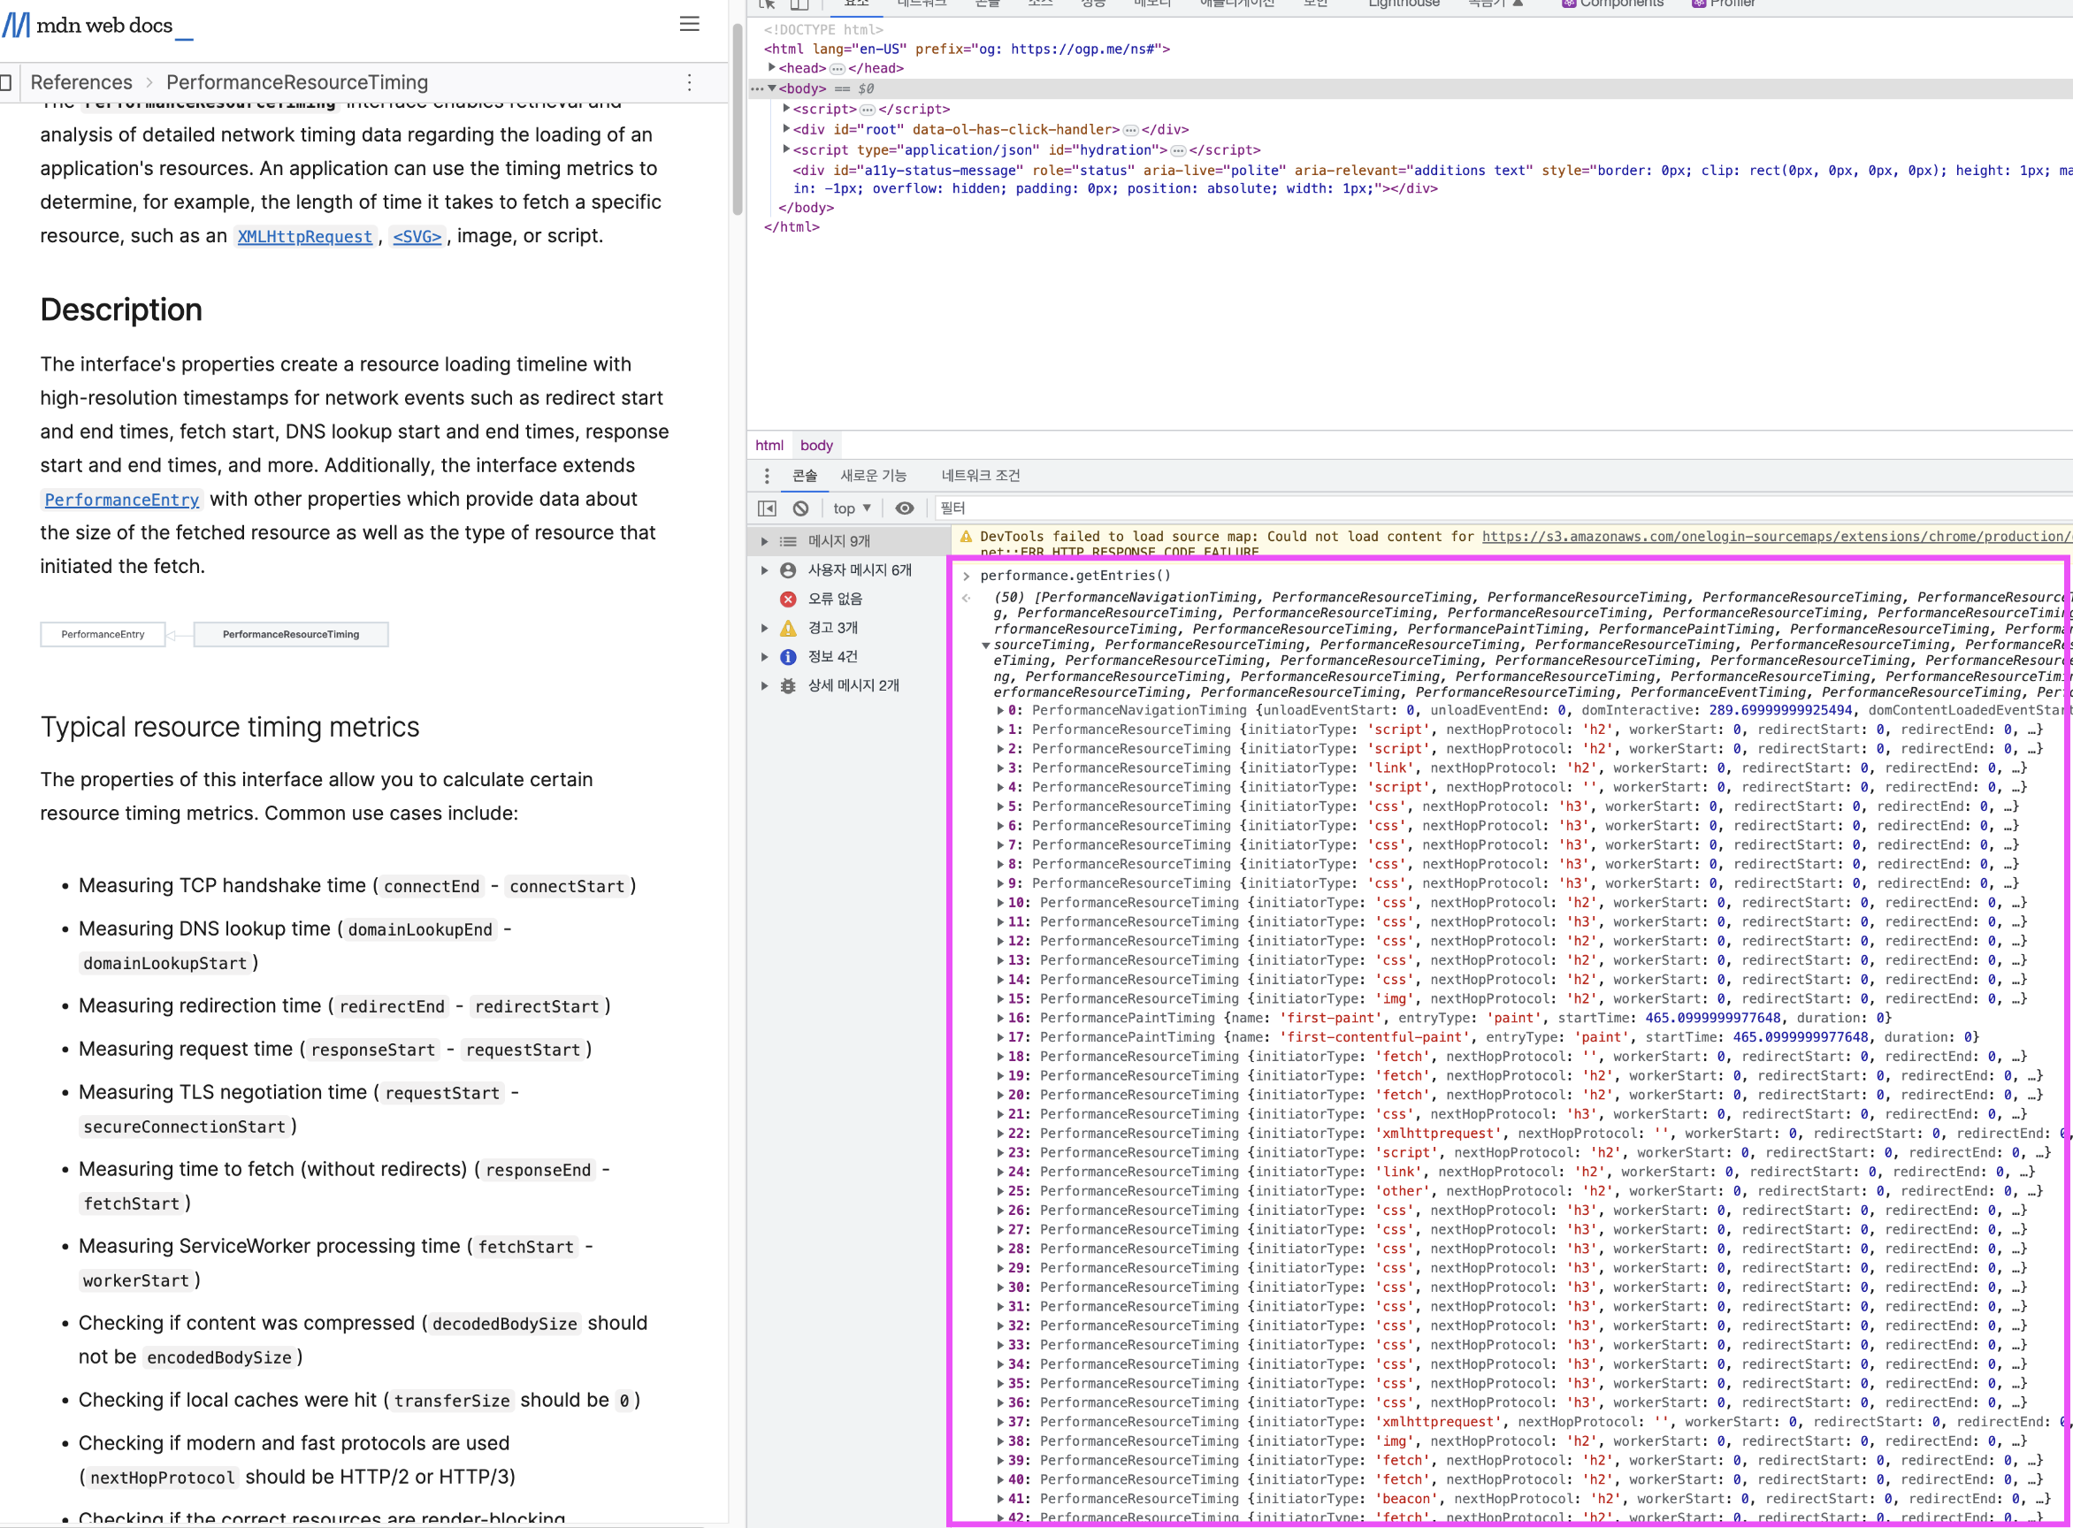Expand entry 16 PerformancePaintTiming
Viewport: 2073px width, 1528px height.
pos(1000,1018)
